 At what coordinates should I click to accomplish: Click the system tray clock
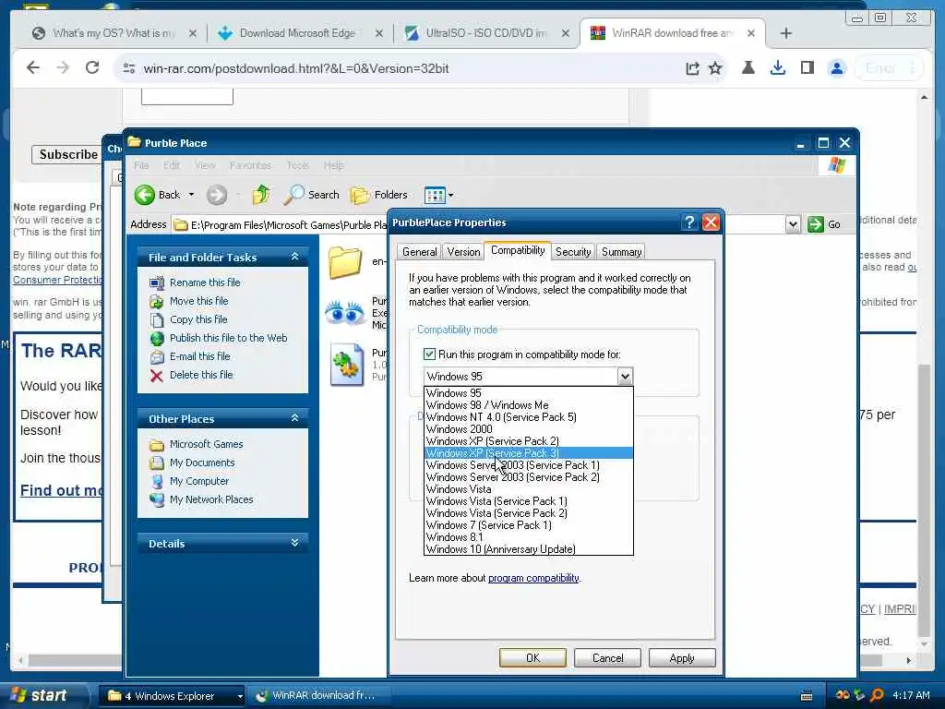coord(911,696)
